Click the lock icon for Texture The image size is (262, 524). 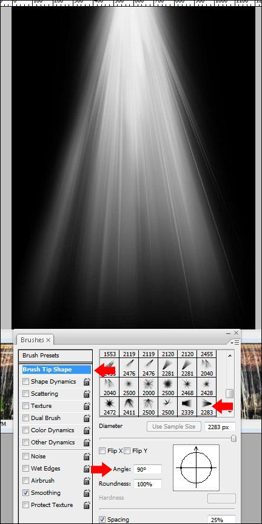[x=87, y=406]
